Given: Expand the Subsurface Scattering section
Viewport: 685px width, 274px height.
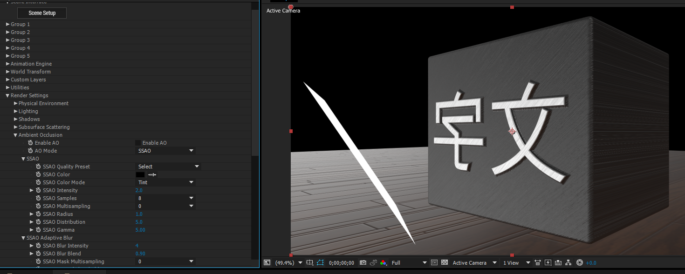Looking at the screenshot, I should (x=15, y=127).
